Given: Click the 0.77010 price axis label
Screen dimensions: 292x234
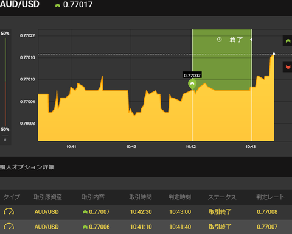Looking at the screenshot, I should click(27, 79).
